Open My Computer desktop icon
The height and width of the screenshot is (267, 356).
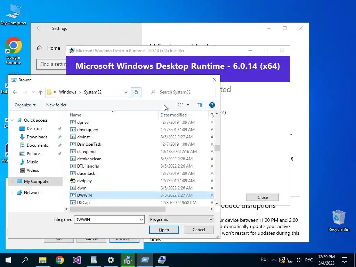(x=14, y=15)
